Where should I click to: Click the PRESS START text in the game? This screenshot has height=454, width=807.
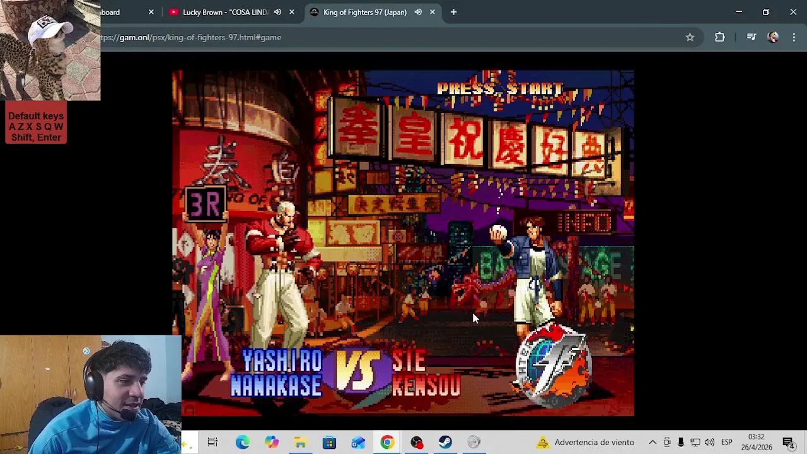[500, 88]
